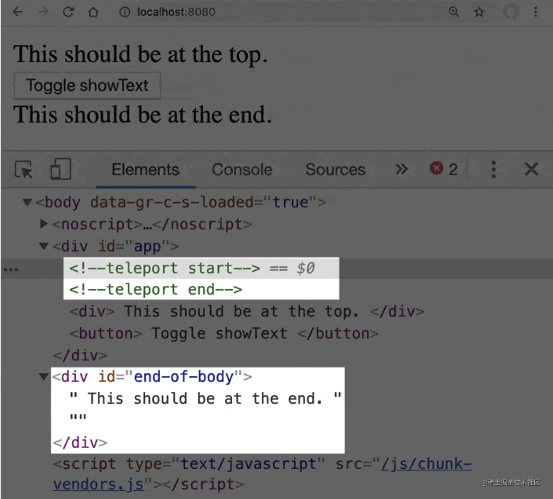The image size is (553, 499).
Task: Select the <!--teleport start--> comment node
Action: tap(165, 269)
